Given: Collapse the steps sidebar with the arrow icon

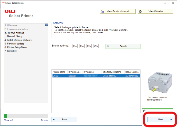Looking at the screenshot, I should 46,25.
